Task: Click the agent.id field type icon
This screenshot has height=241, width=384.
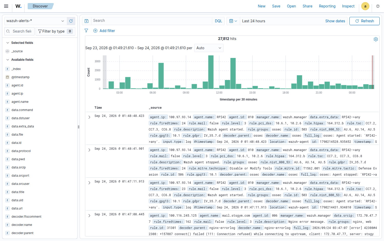Action: coord(7,85)
